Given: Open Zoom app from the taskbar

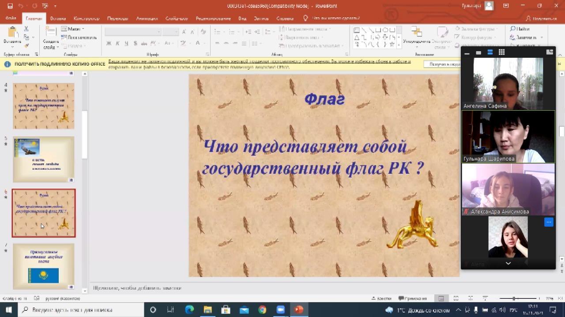Looking at the screenshot, I should 280,310.
